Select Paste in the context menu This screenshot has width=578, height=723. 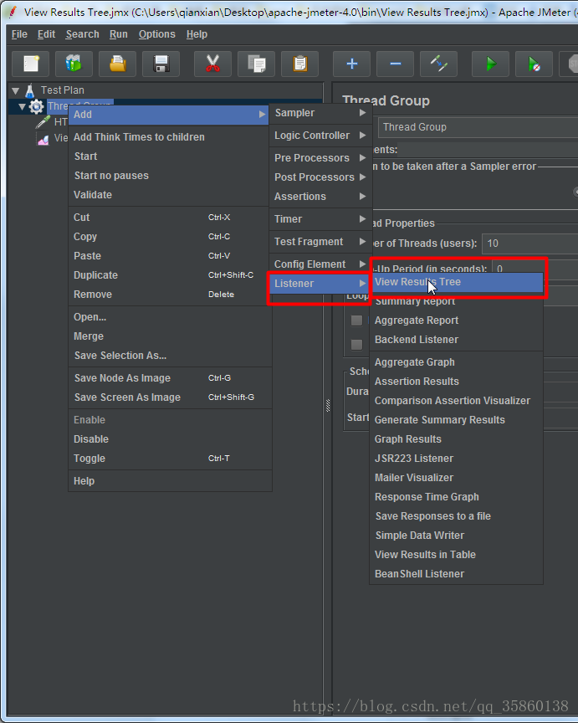tap(170, 256)
